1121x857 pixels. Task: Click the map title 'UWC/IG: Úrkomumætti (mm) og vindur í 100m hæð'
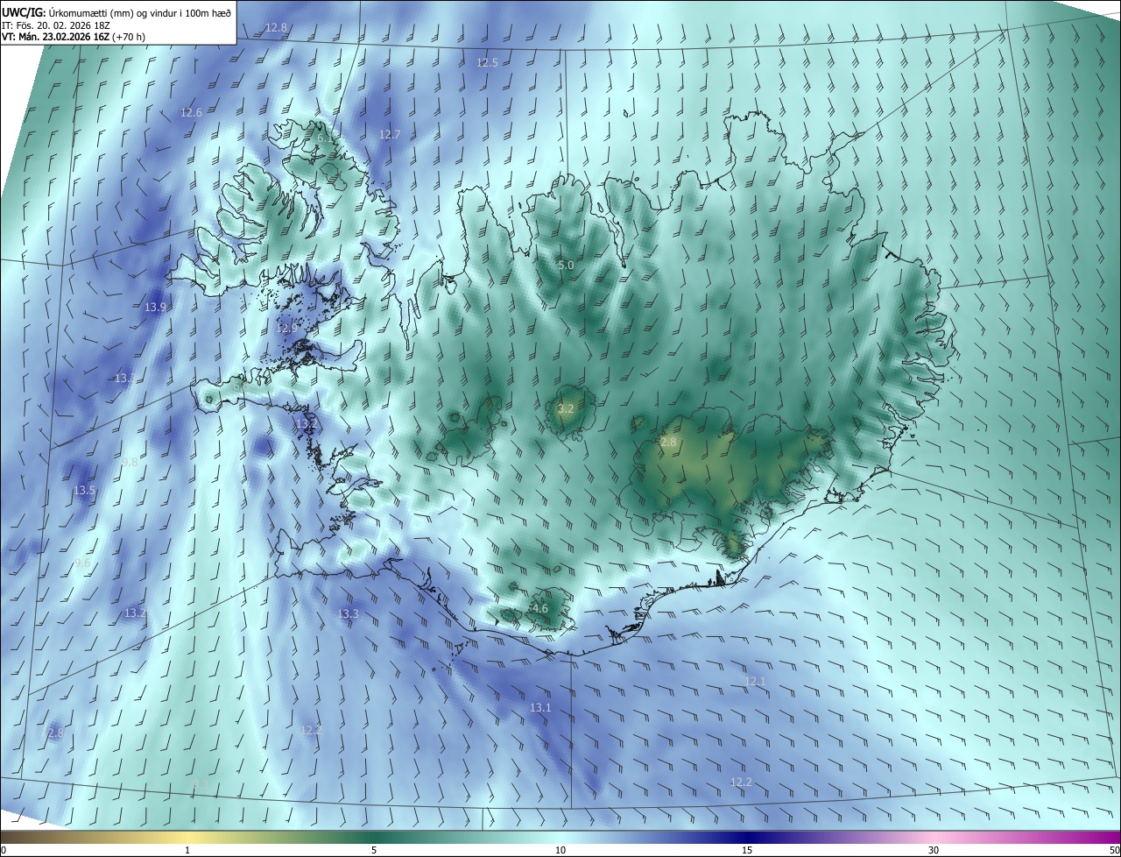[x=116, y=11]
